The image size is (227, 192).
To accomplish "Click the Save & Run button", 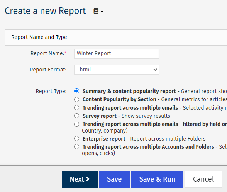I will coord(157,179).
